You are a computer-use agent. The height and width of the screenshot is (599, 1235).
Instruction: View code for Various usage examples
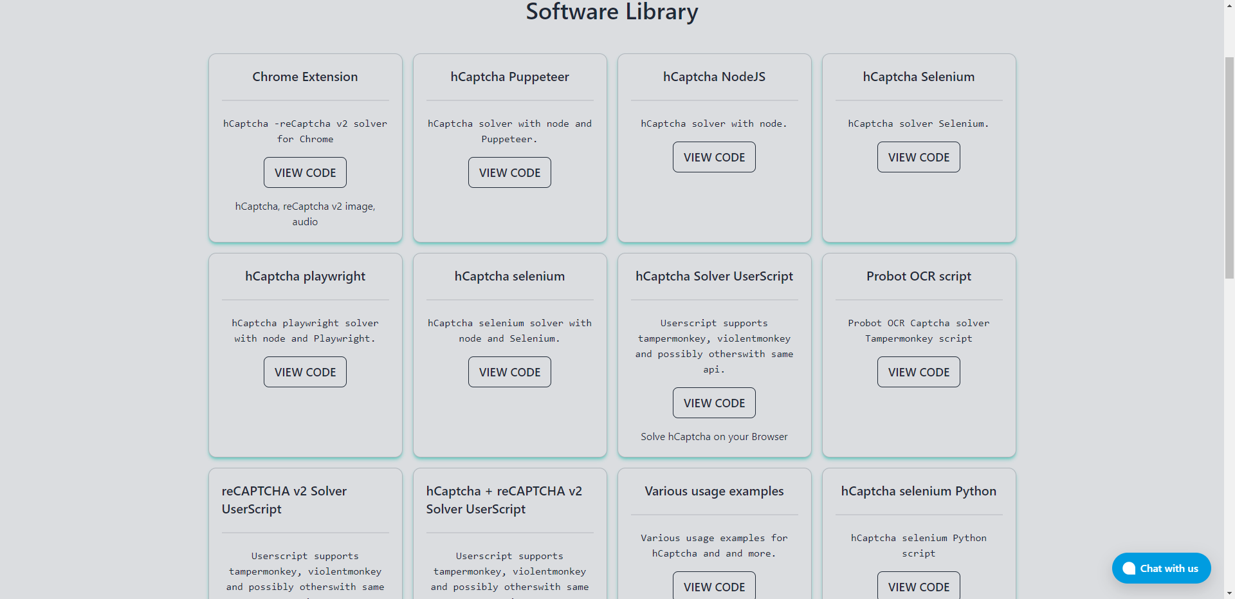[x=714, y=585]
